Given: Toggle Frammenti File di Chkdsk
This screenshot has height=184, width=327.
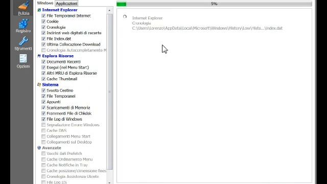Looking at the screenshot, I should [43, 113].
